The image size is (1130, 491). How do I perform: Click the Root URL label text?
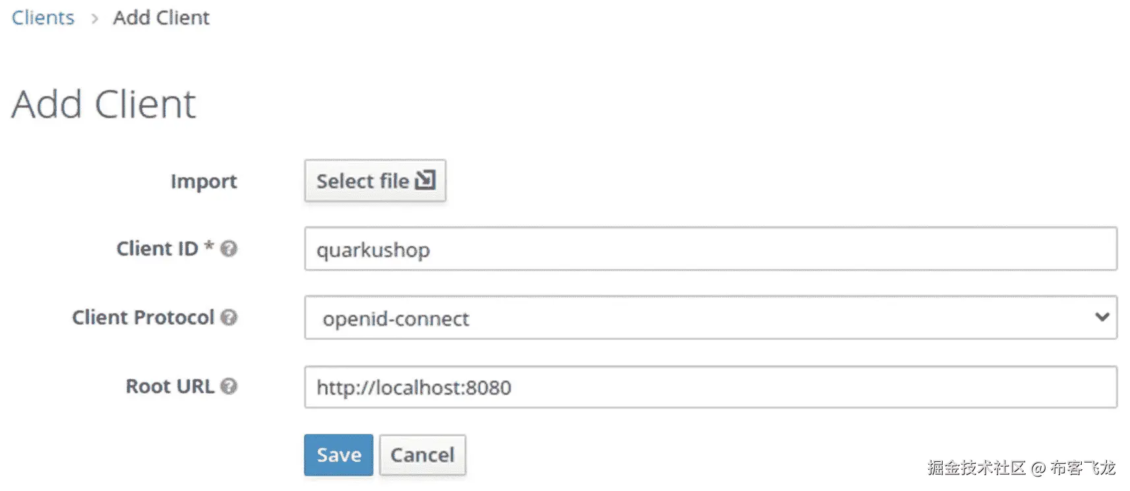click(170, 386)
